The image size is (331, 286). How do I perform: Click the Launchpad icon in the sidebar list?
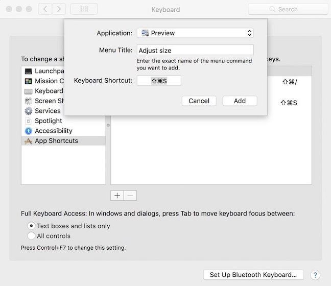click(29, 71)
